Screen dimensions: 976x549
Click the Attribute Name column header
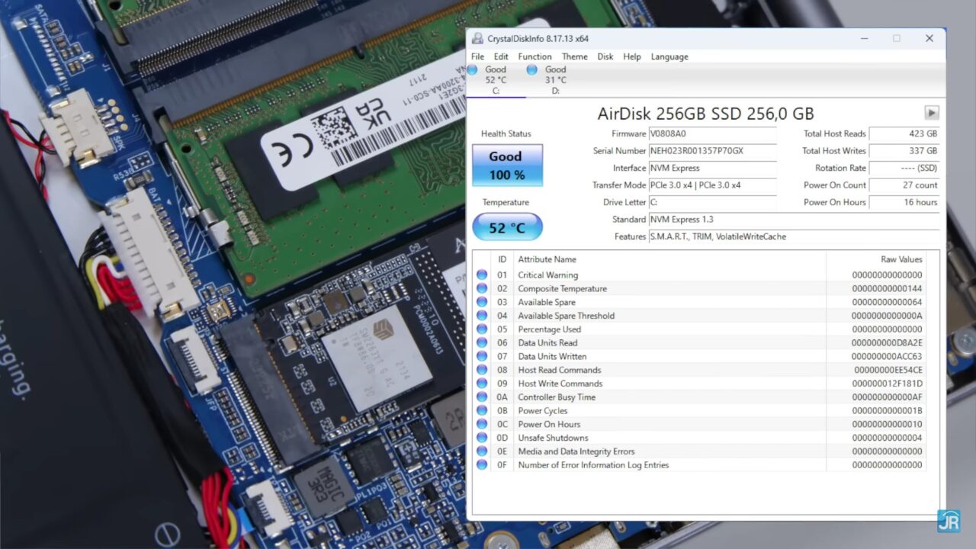click(547, 259)
